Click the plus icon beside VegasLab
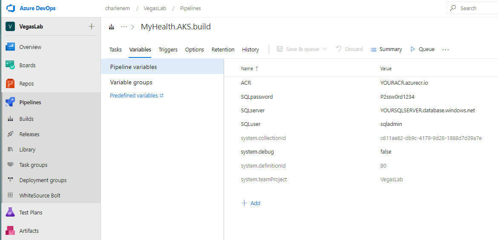Viewport: 498px width, 240px height. point(92,26)
